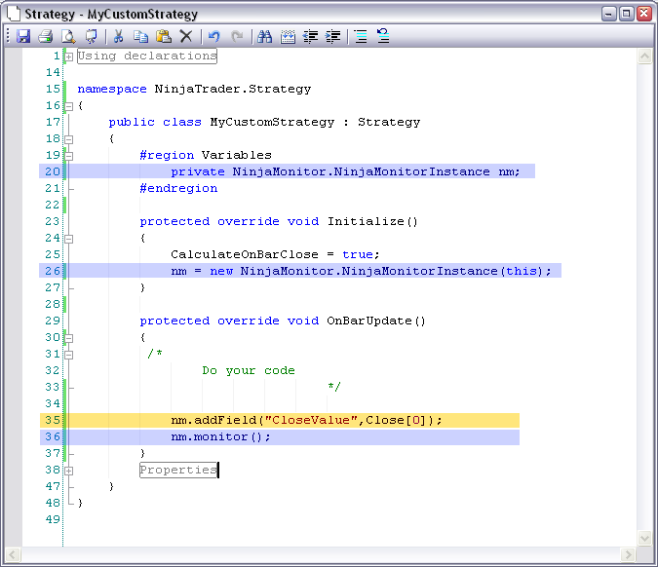Click line number 49 in the margin
Screen dimensions: 658x567
coord(53,519)
